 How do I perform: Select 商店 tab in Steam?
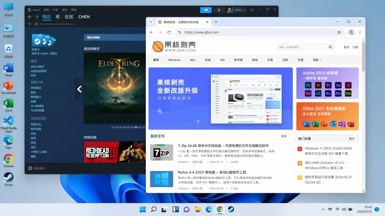(x=46, y=17)
